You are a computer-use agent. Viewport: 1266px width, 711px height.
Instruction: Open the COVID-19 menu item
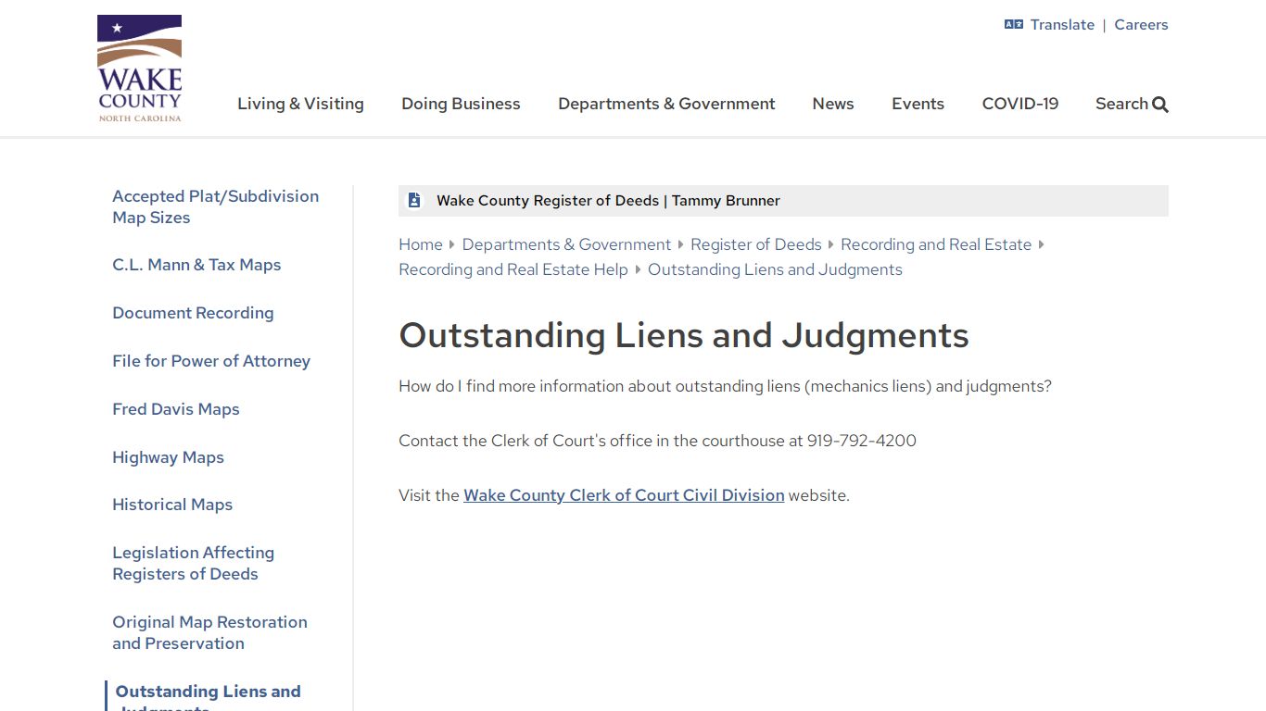click(1020, 104)
